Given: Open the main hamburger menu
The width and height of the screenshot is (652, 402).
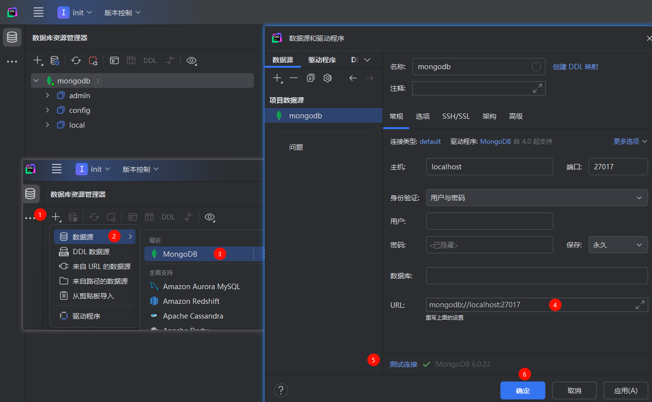Looking at the screenshot, I should 38,12.
